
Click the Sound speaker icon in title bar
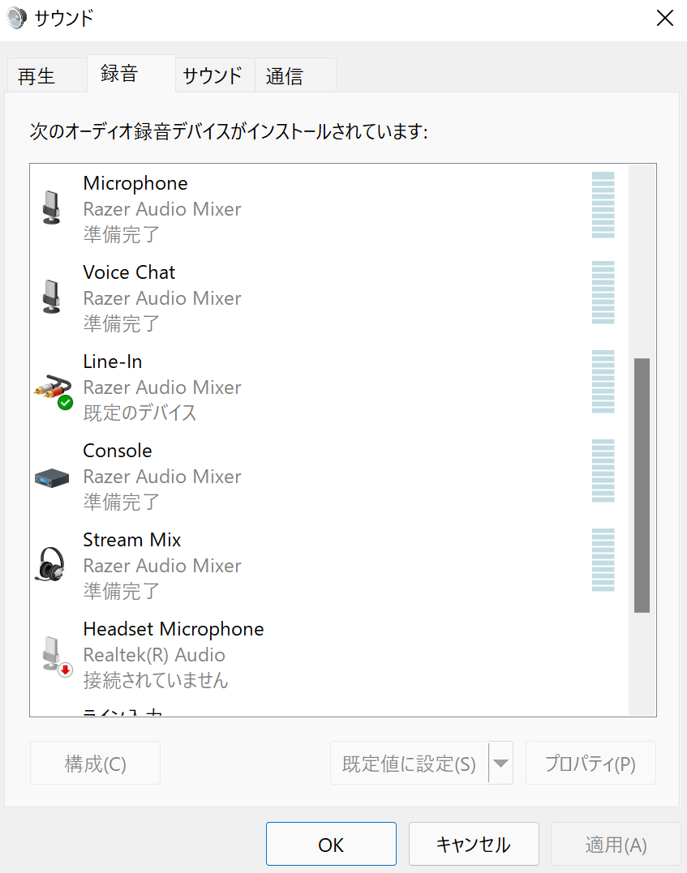[17, 18]
